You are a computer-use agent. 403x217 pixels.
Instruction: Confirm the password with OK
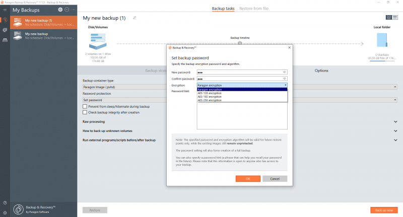point(248,179)
